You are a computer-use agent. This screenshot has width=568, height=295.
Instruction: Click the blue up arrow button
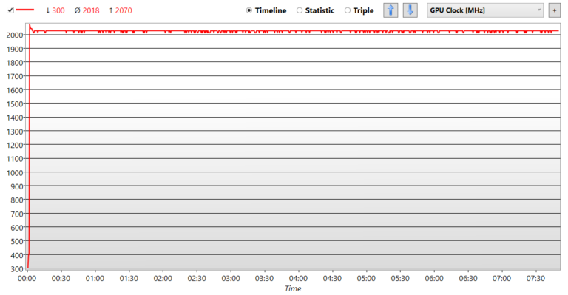click(390, 10)
